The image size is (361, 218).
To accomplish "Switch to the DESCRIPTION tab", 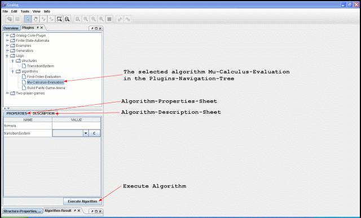I will click(44, 113).
